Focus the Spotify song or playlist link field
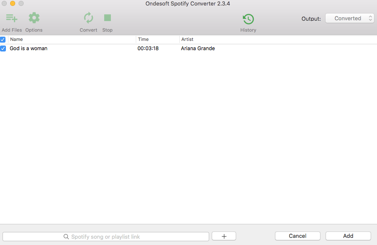This screenshot has height=245, width=377. point(106,237)
